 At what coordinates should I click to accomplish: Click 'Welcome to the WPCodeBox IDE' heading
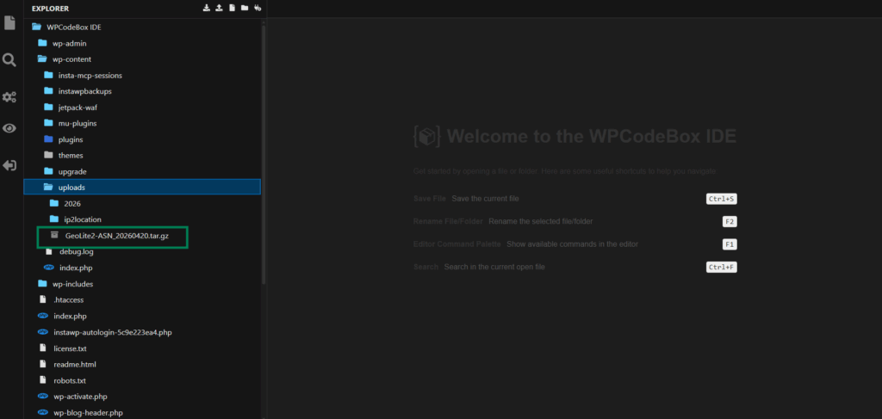coord(591,137)
